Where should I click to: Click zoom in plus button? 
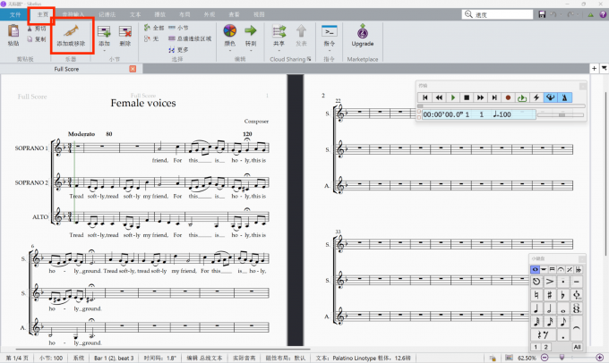pos(600,358)
